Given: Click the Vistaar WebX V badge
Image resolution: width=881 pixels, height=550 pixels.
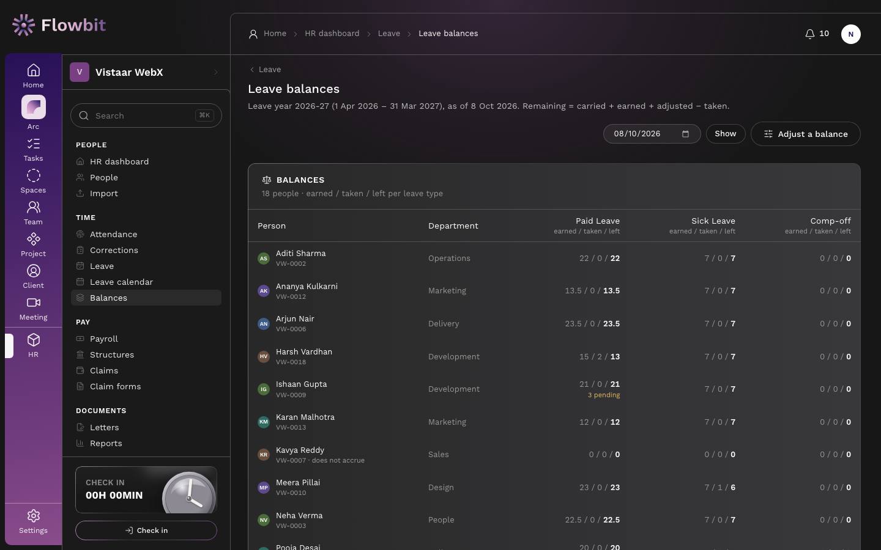Looking at the screenshot, I should (80, 72).
